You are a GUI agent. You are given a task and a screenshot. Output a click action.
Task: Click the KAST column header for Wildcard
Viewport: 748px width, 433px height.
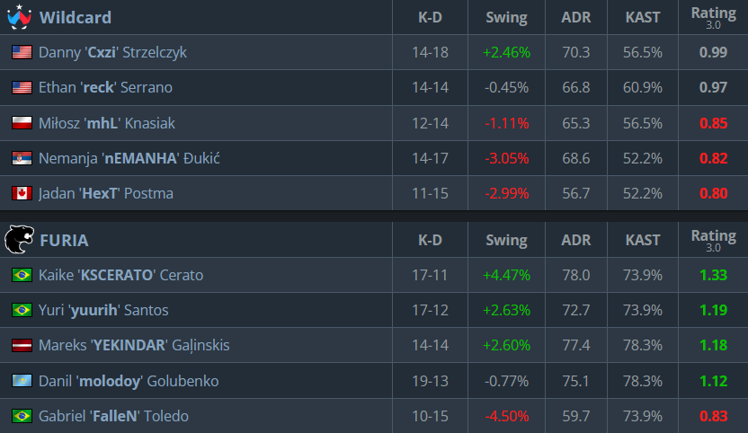coord(643,18)
